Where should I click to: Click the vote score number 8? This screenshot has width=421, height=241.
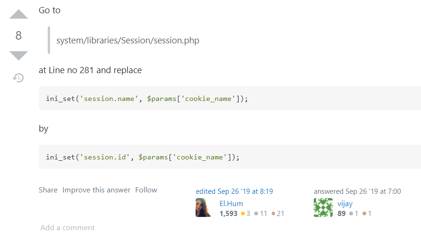coord(18,35)
